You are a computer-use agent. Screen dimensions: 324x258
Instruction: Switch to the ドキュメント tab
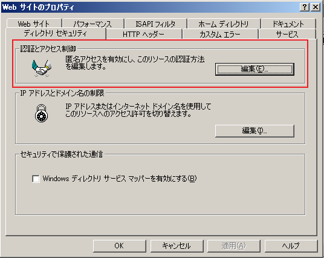click(288, 24)
